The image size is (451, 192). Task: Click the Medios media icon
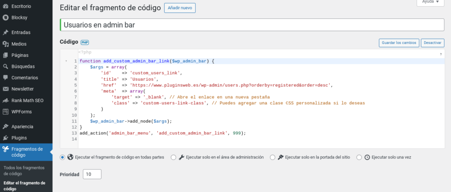point(5,44)
